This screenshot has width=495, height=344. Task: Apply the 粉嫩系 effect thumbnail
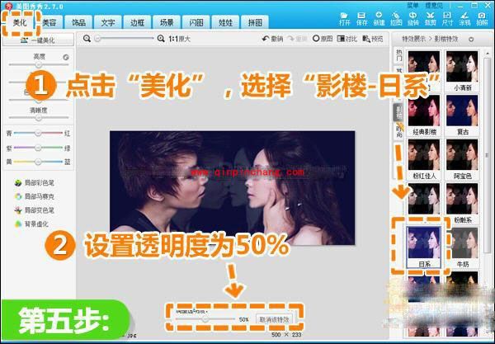(462, 203)
